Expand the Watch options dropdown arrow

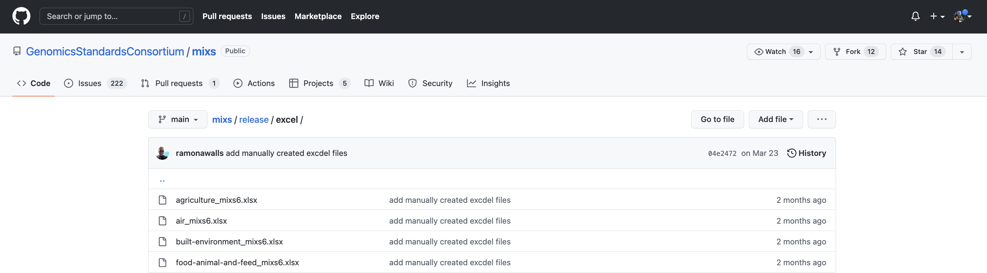pyautogui.click(x=811, y=52)
